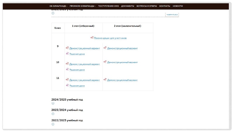The width and height of the screenshot is (234, 132).
Task: Open grade 10 stage 1 Демонстрационный вариант link
Action: 84,64
